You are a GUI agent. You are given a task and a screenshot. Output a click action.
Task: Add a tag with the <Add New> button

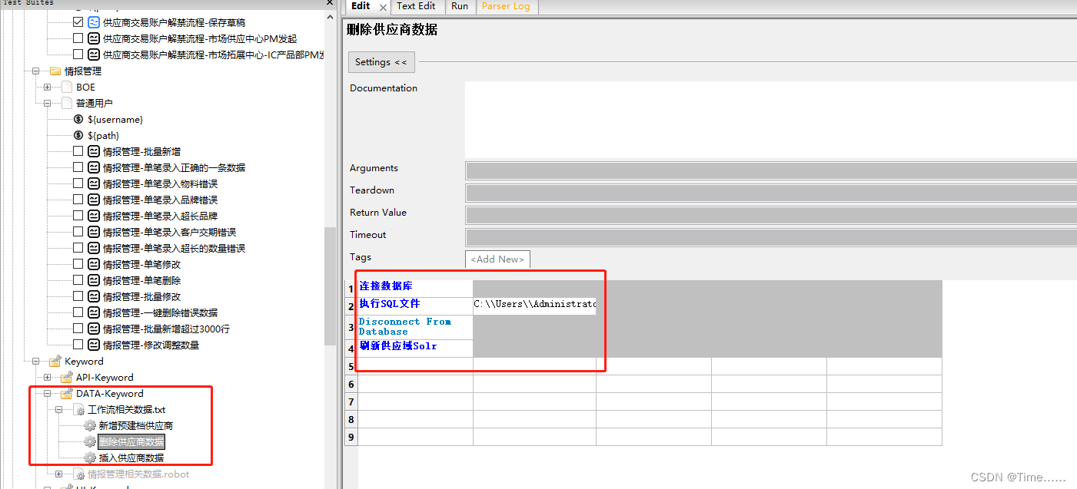(497, 259)
